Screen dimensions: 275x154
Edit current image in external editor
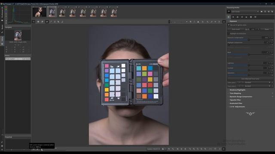click(42, 149)
